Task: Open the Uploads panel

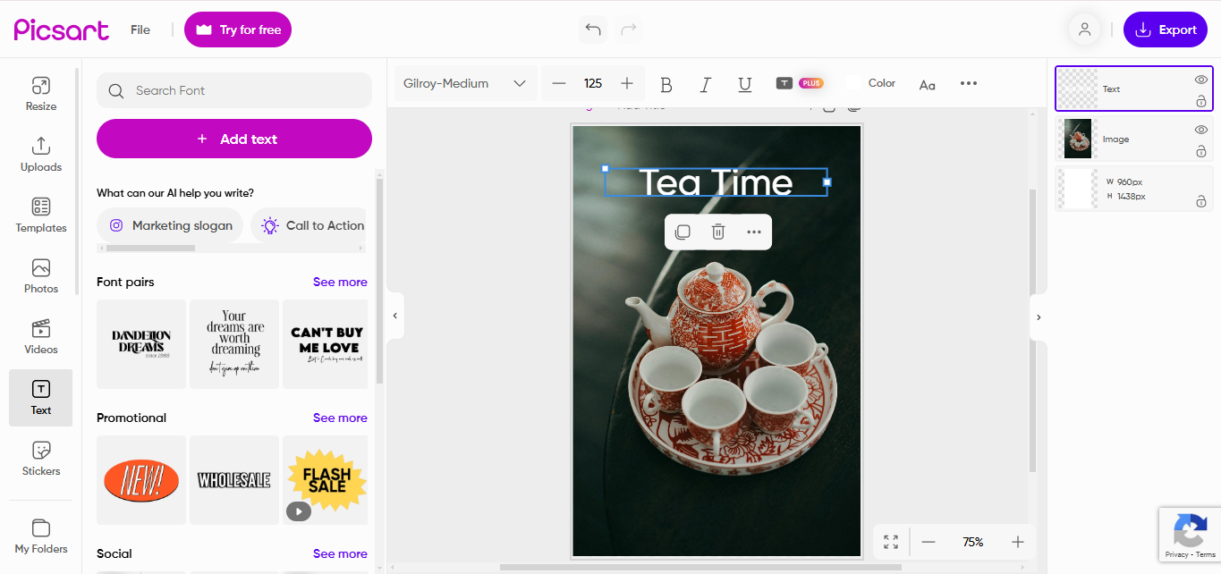Action: point(41,155)
